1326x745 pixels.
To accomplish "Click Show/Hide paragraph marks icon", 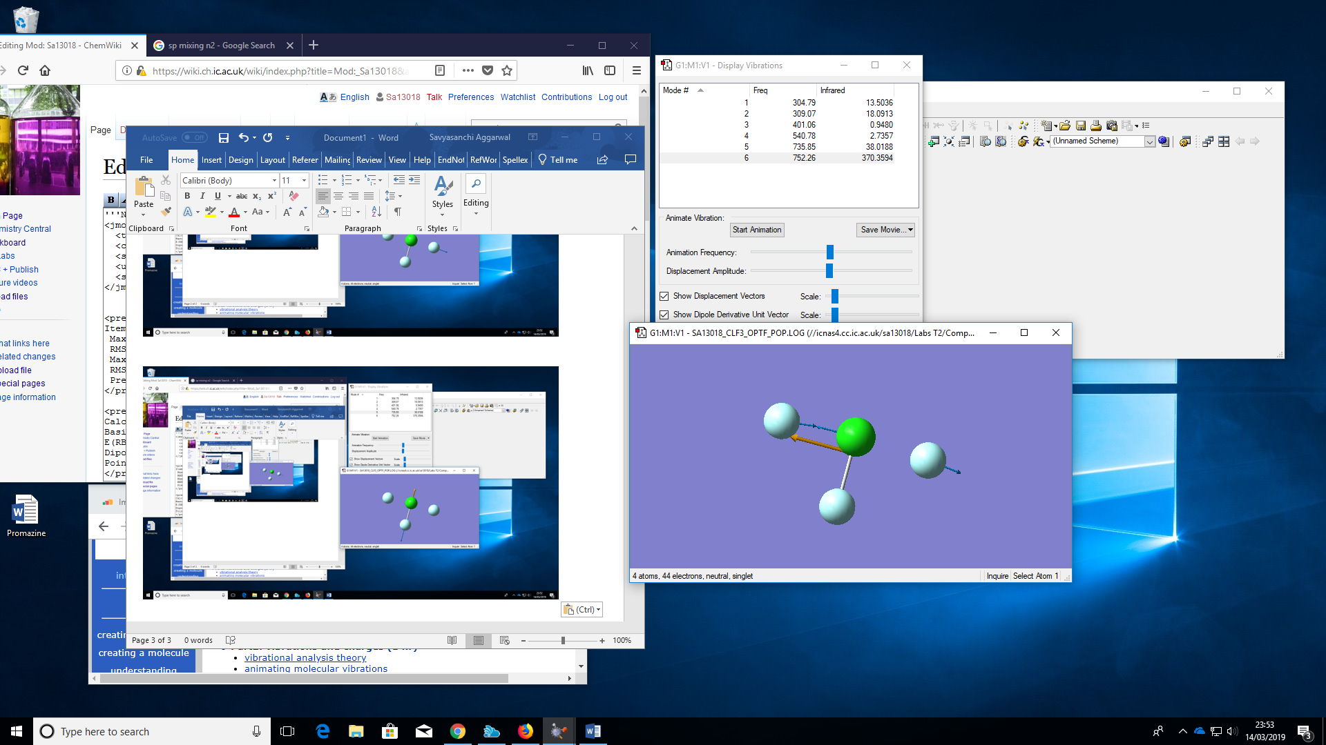I will (x=398, y=212).
